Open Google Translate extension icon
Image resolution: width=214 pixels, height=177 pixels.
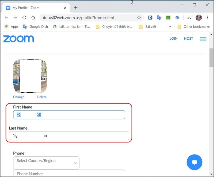(x=159, y=18)
